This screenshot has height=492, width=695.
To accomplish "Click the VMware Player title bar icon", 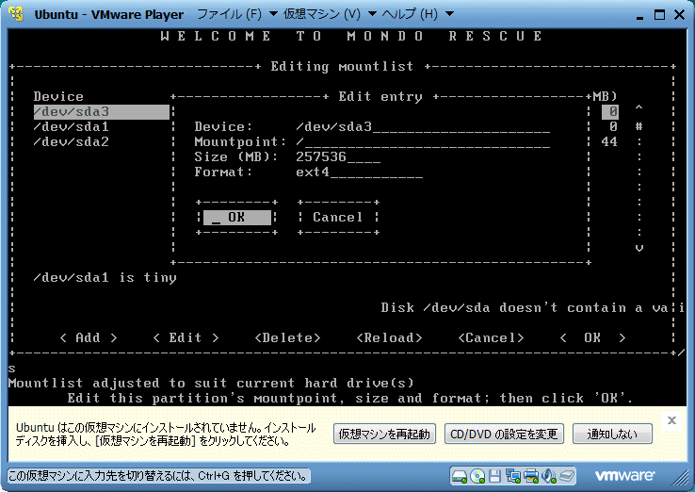I will [x=17, y=14].
